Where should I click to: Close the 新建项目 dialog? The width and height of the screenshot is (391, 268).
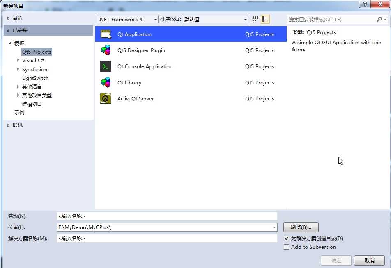click(380, 4)
